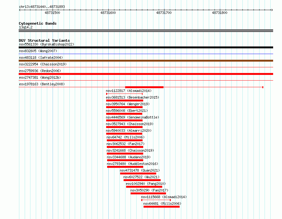Select nsv3527943 (Chaisson2019) label
Screen dimensions: 282x219
130,124
